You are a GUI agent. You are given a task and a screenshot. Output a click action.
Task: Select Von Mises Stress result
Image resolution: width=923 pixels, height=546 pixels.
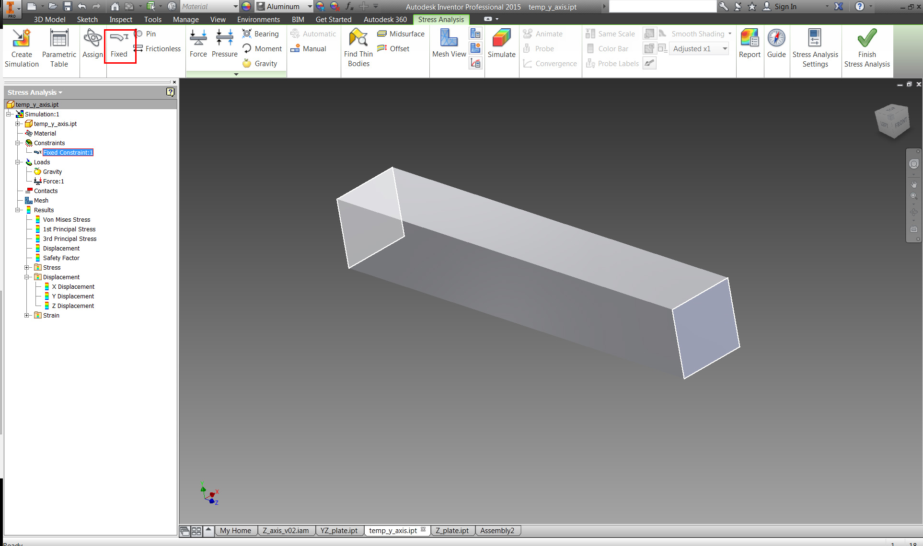66,219
